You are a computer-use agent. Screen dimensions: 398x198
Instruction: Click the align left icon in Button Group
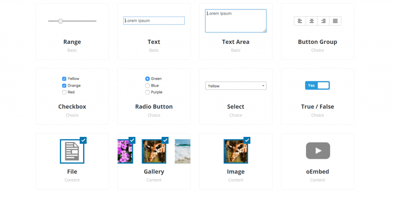[300, 21]
